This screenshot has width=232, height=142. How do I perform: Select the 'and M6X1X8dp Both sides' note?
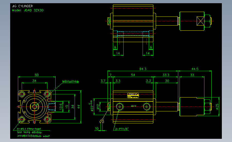coord(33,136)
